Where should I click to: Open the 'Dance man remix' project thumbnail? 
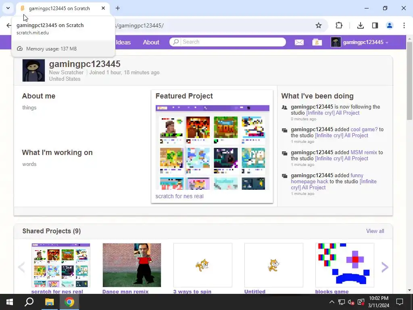(132, 265)
